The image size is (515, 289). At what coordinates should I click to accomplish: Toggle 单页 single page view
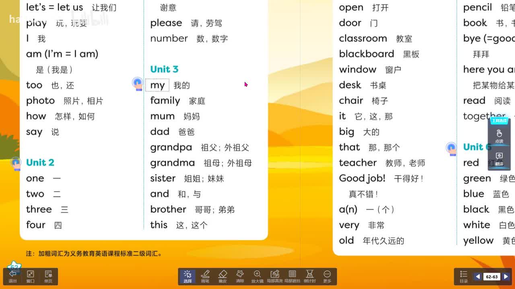pyautogui.click(x=48, y=276)
